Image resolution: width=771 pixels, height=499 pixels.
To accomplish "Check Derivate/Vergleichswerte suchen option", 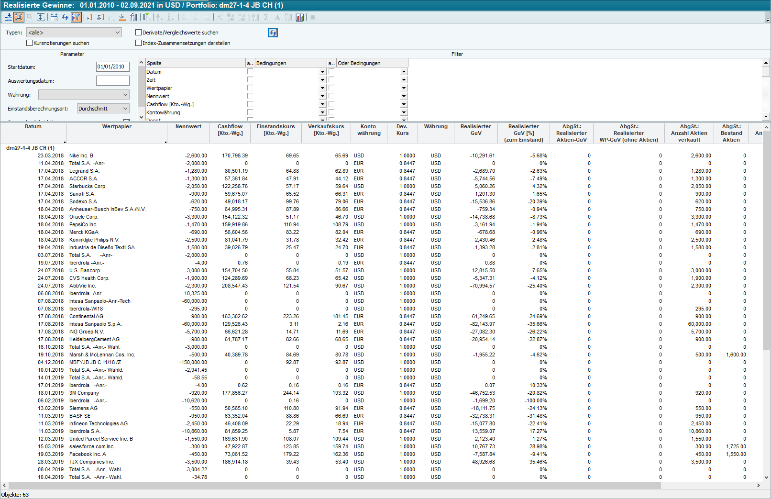I will click(x=139, y=33).
